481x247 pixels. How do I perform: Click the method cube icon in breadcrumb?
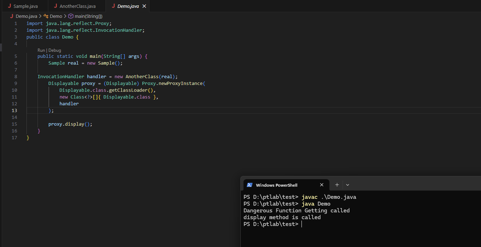pyautogui.click(x=71, y=16)
